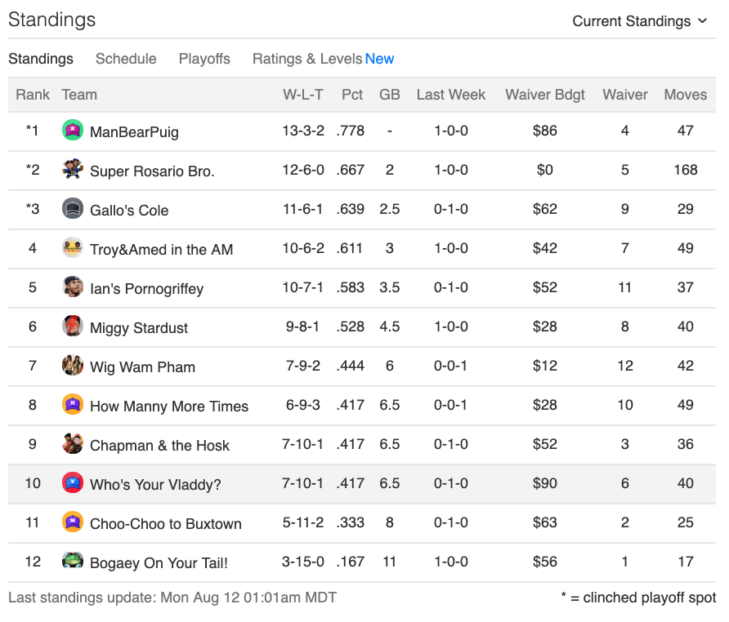
Task: Click Wig Wam Pham team avatar
Action: click(x=73, y=365)
